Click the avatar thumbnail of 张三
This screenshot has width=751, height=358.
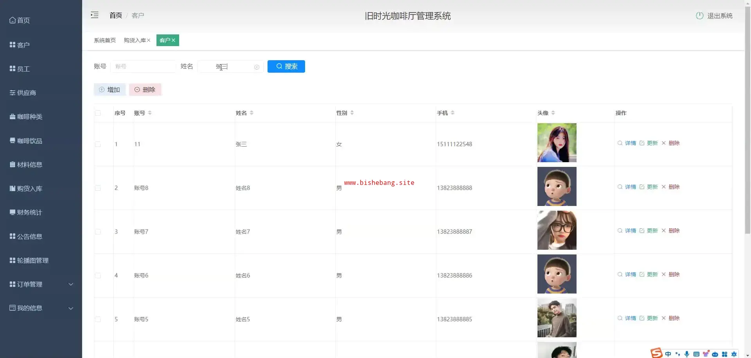coord(557,143)
